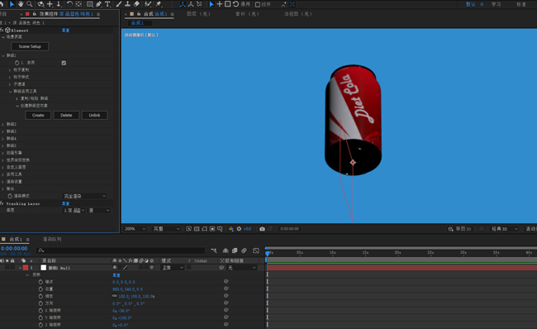Open the resolution quality dropdown in viewer
This screenshot has width=537, height=329.
click(x=166, y=229)
